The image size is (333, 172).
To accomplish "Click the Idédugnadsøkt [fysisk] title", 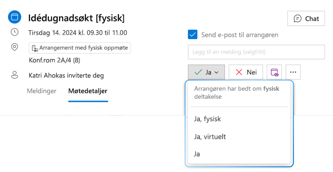I will (x=76, y=18).
